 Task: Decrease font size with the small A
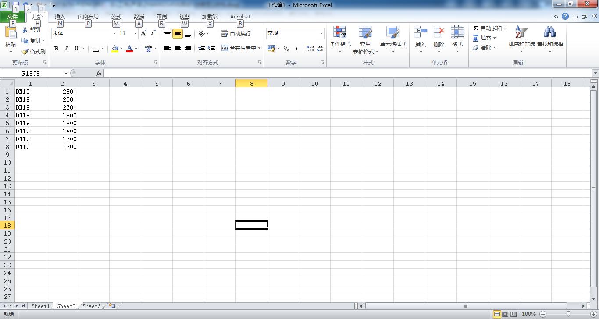153,33
